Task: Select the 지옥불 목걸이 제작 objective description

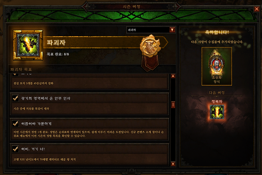Action: pos(31,109)
